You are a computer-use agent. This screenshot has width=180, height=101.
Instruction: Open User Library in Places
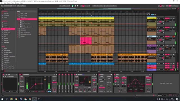[7, 50]
